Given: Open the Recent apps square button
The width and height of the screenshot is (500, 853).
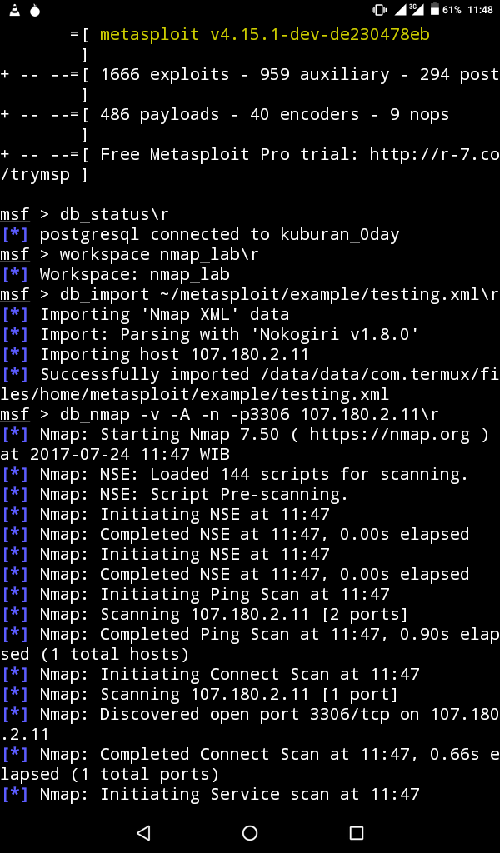Looking at the screenshot, I should click(x=357, y=832).
